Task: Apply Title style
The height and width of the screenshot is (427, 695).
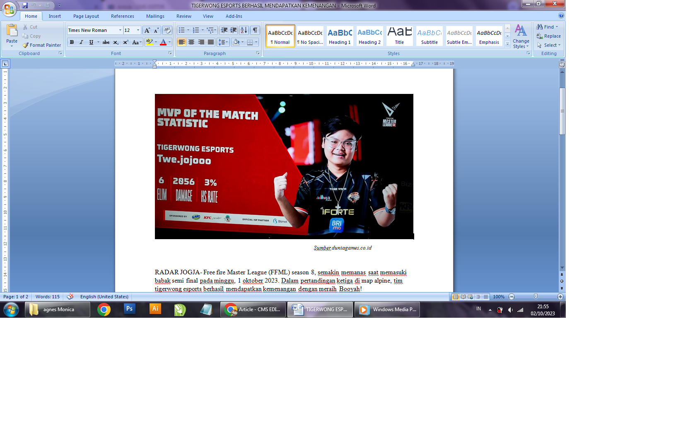Action: (399, 36)
